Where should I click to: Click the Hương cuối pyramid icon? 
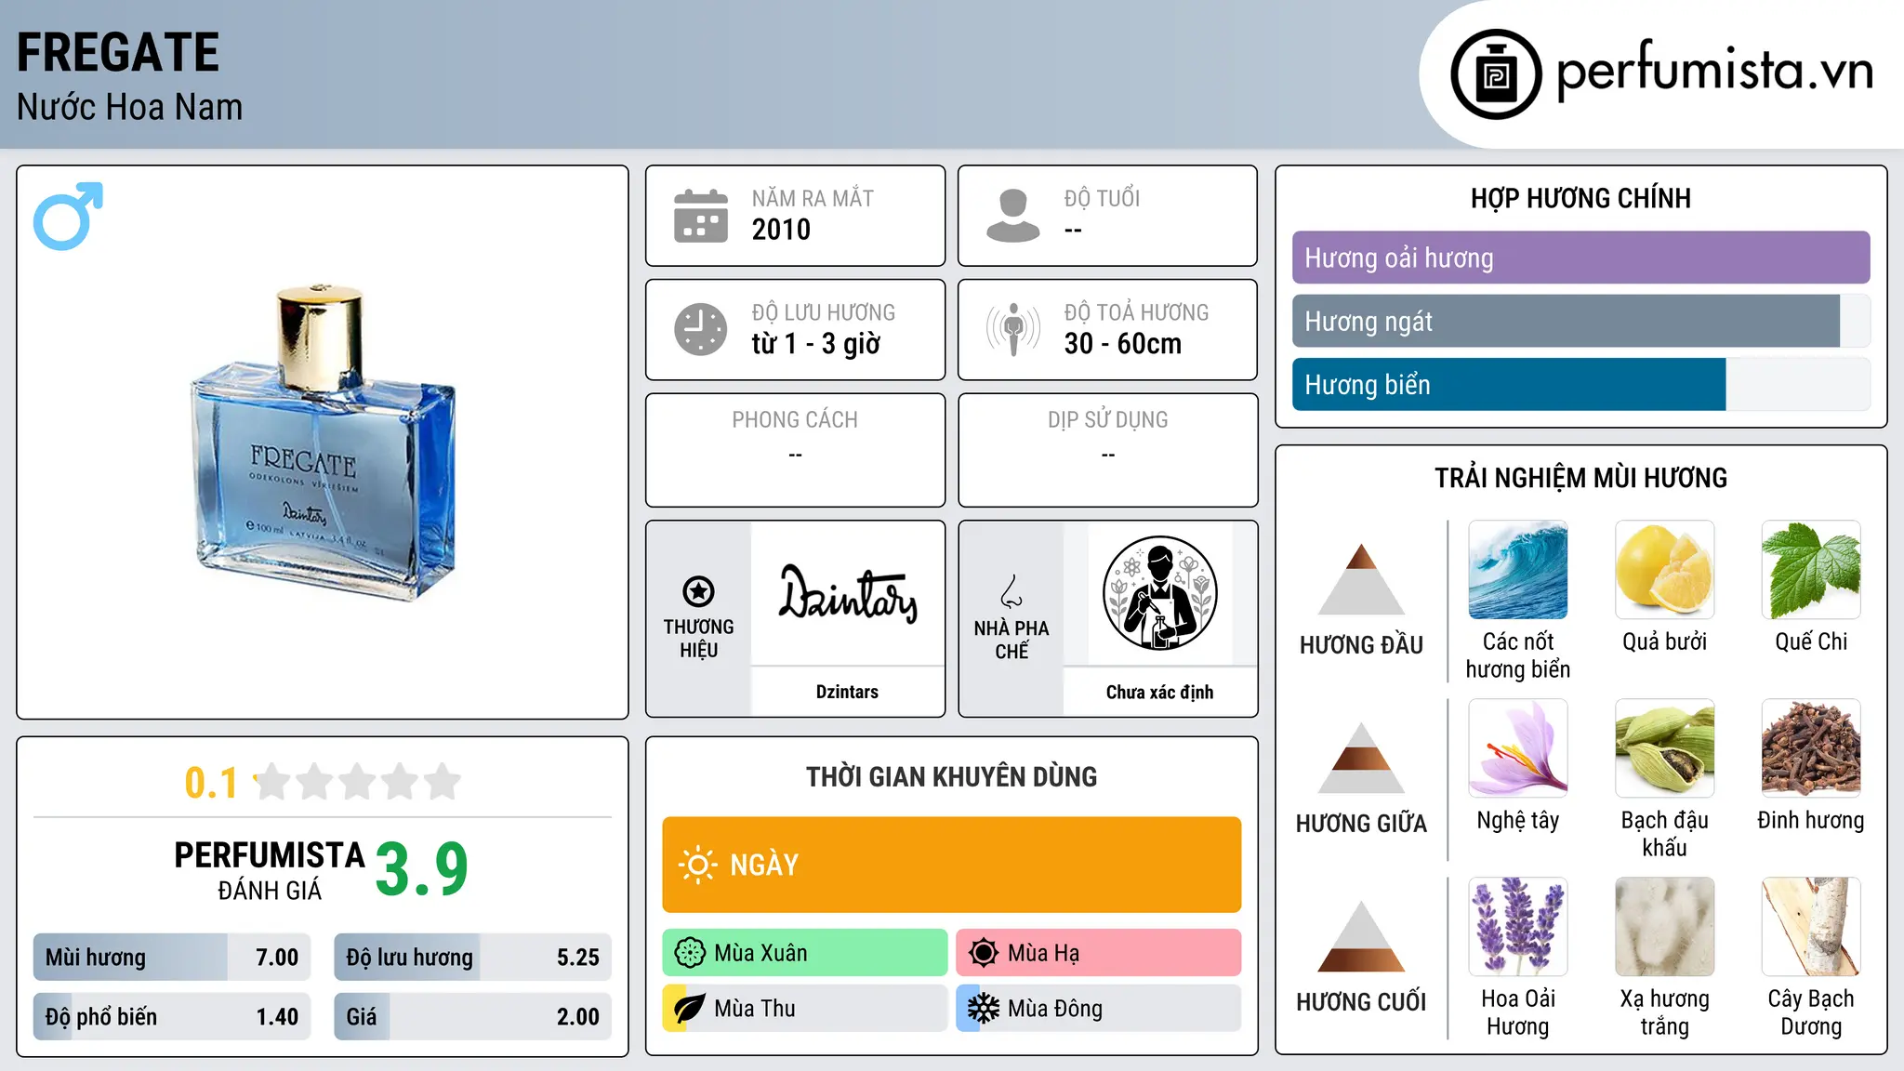pos(1361,936)
